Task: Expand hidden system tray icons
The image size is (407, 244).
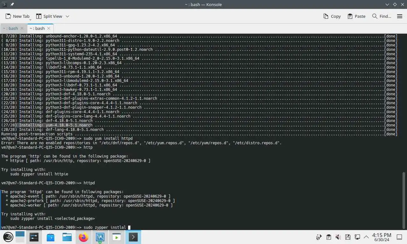Action: pos(366,237)
